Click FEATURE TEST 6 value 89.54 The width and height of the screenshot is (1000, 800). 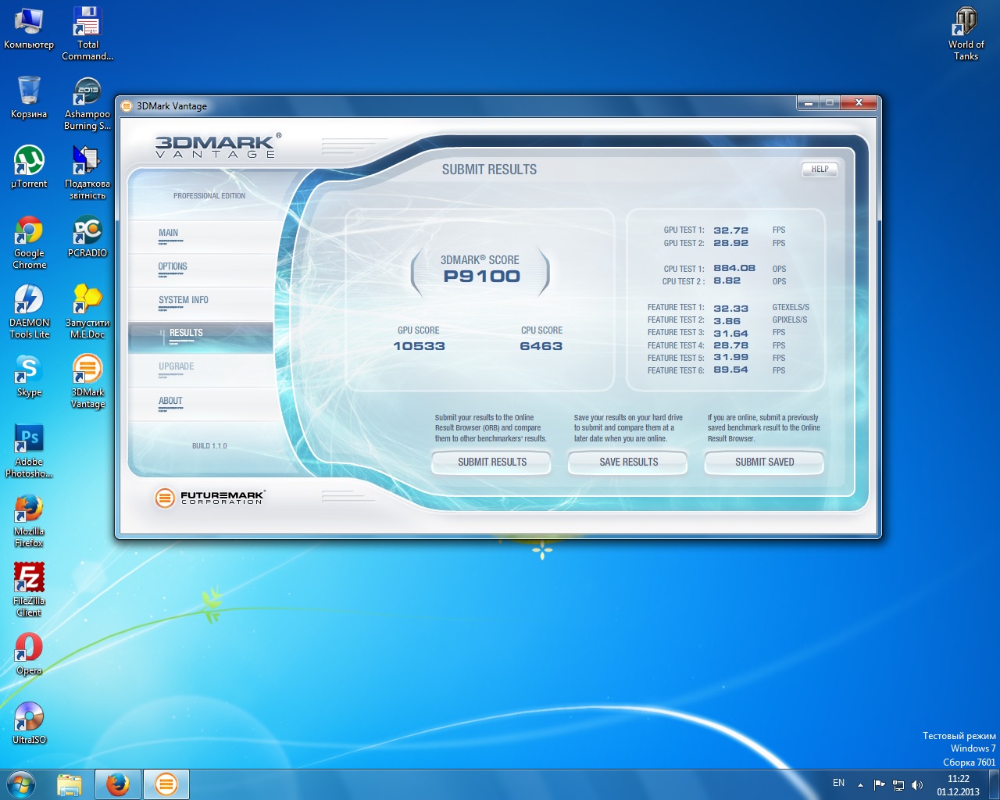730,370
